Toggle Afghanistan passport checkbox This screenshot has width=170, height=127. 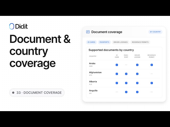coord(126,74)
